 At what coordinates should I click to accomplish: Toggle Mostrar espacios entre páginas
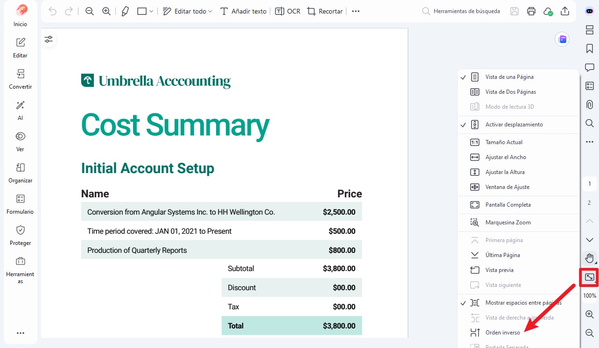pos(523,303)
